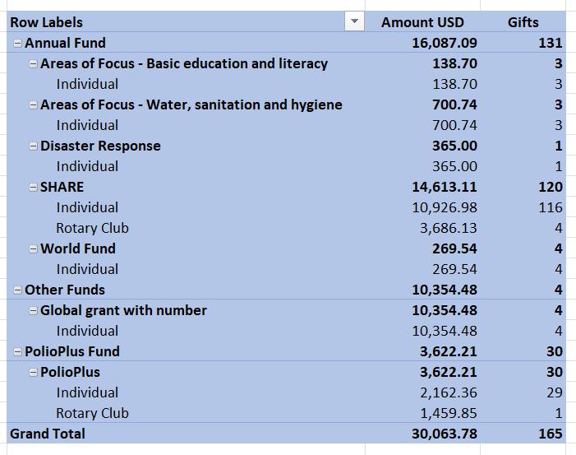Collapse Basic education and literacy row

coord(33,63)
